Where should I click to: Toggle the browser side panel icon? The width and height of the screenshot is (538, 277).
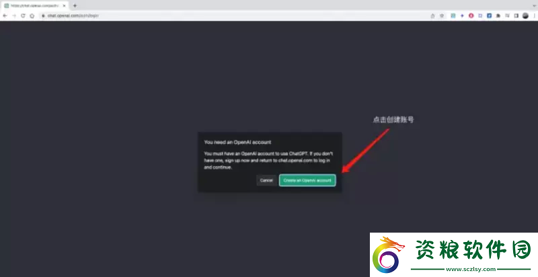tap(516, 15)
